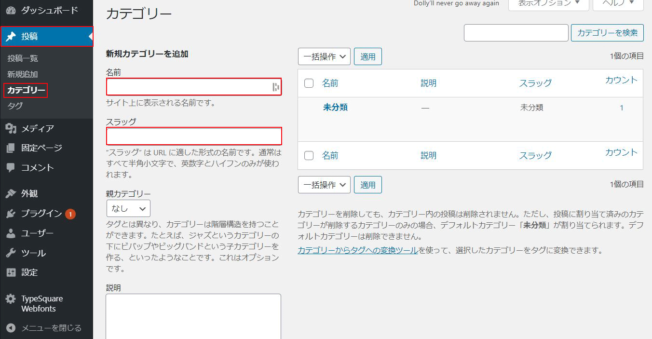
Task: Click the プラグイン plug icon
Action: coord(11,214)
